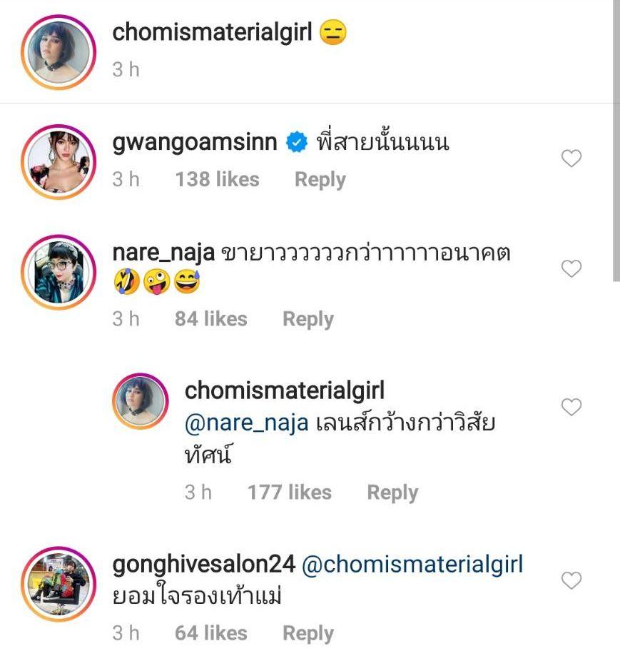Like gonghivesalon24's comment with the heart
The height and width of the screenshot is (661, 620).
(571, 581)
